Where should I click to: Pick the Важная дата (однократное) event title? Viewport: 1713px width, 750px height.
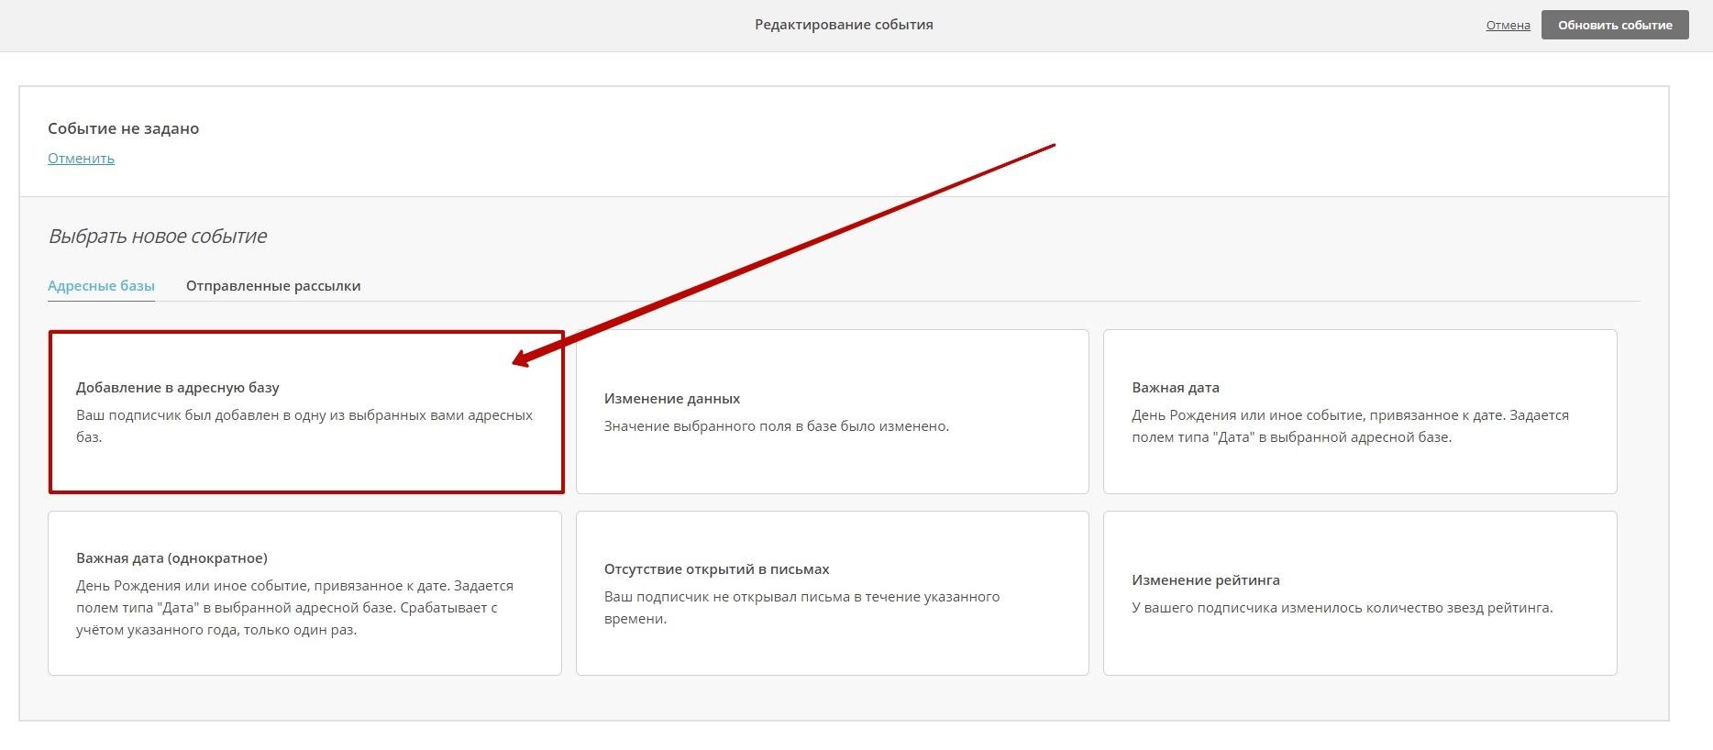(171, 558)
